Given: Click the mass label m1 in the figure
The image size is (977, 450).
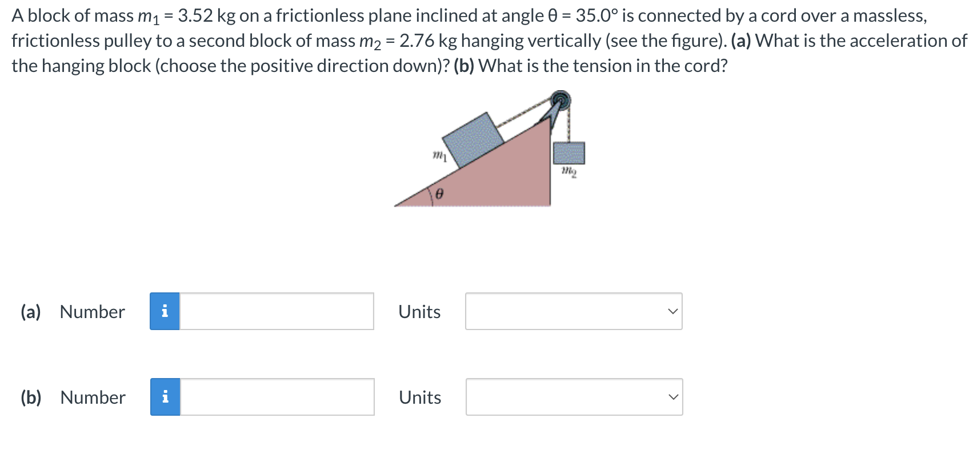Looking at the screenshot, I should coord(439,155).
